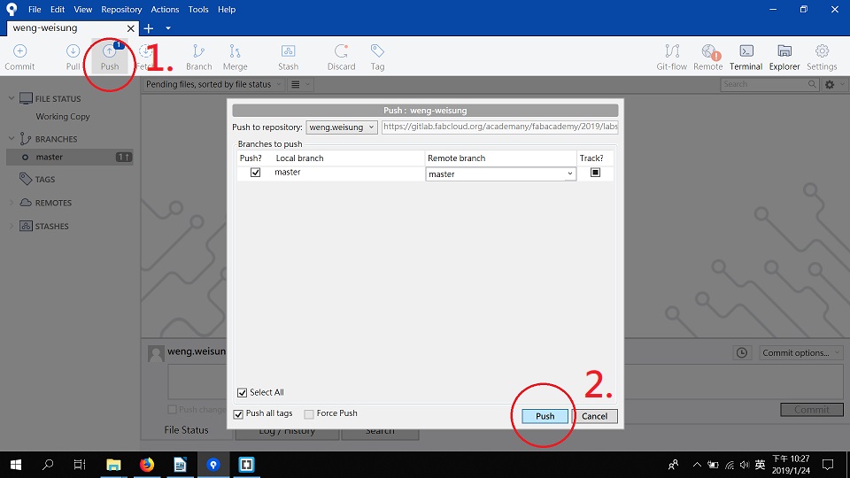Click the Sourcetree taskbar icon
Image resolution: width=850 pixels, height=478 pixels.
213,465
